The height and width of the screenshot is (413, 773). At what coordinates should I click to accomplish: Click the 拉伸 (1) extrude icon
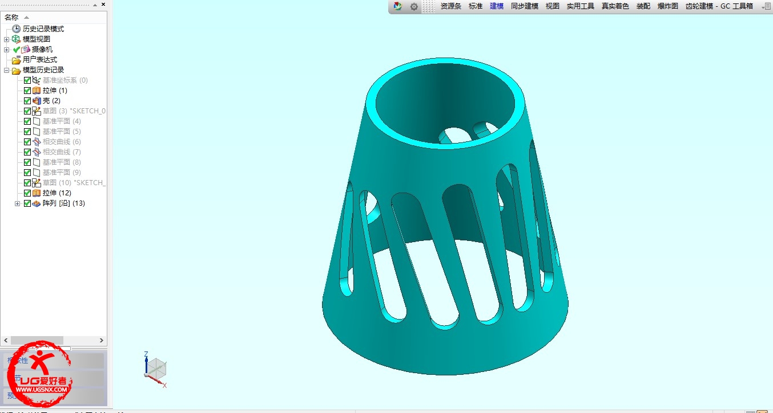coord(37,91)
